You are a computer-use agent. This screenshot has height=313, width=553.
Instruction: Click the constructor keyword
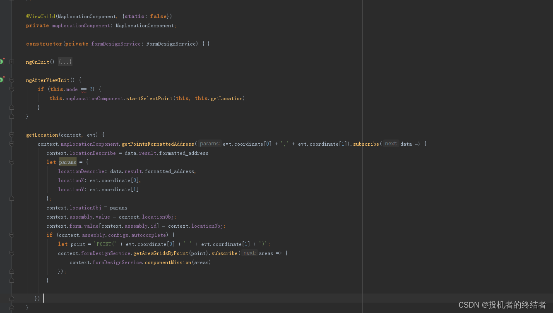coord(44,43)
